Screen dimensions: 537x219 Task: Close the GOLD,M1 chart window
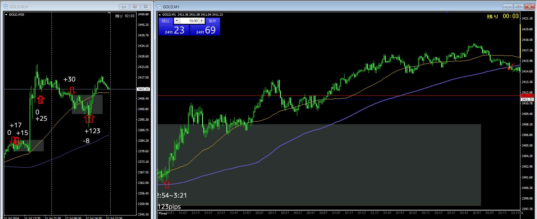click(529, 7)
